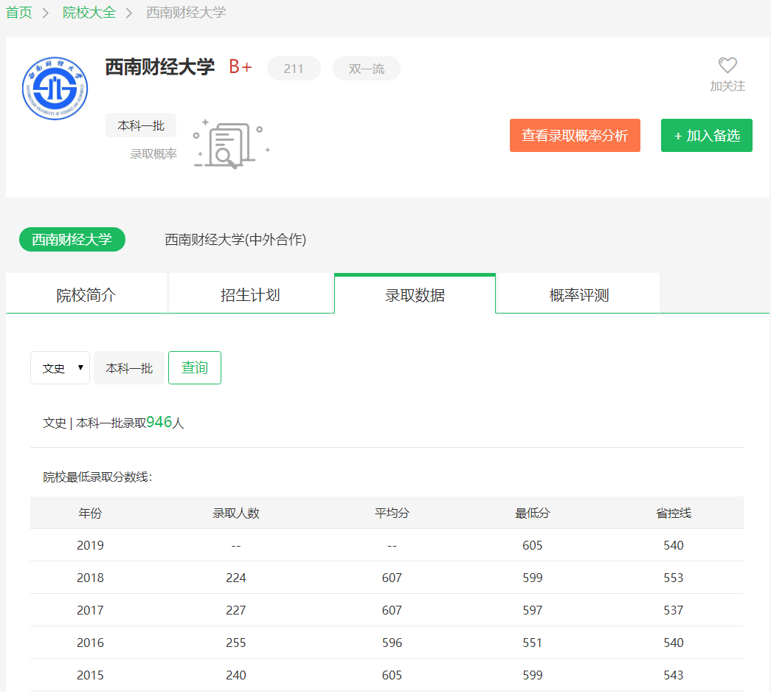The height and width of the screenshot is (692, 771).
Task: Open the 文史 subject dropdown
Action: click(x=60, y=367)
